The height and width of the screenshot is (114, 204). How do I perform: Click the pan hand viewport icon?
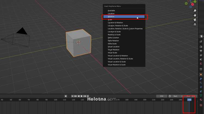[x=195, y=15]
